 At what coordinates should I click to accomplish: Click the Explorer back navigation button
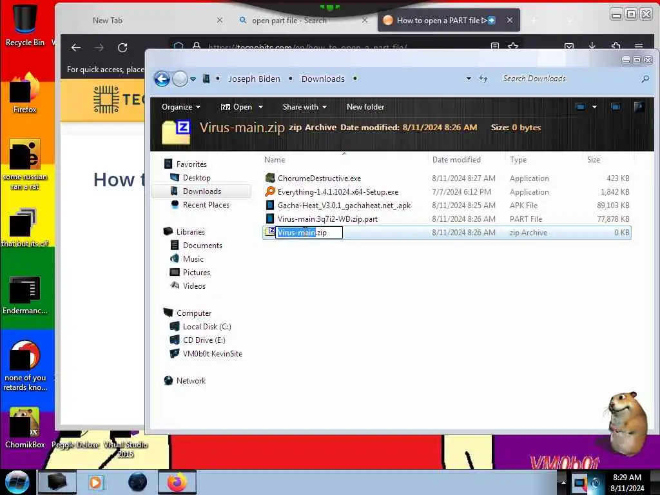tap(162, 79)
